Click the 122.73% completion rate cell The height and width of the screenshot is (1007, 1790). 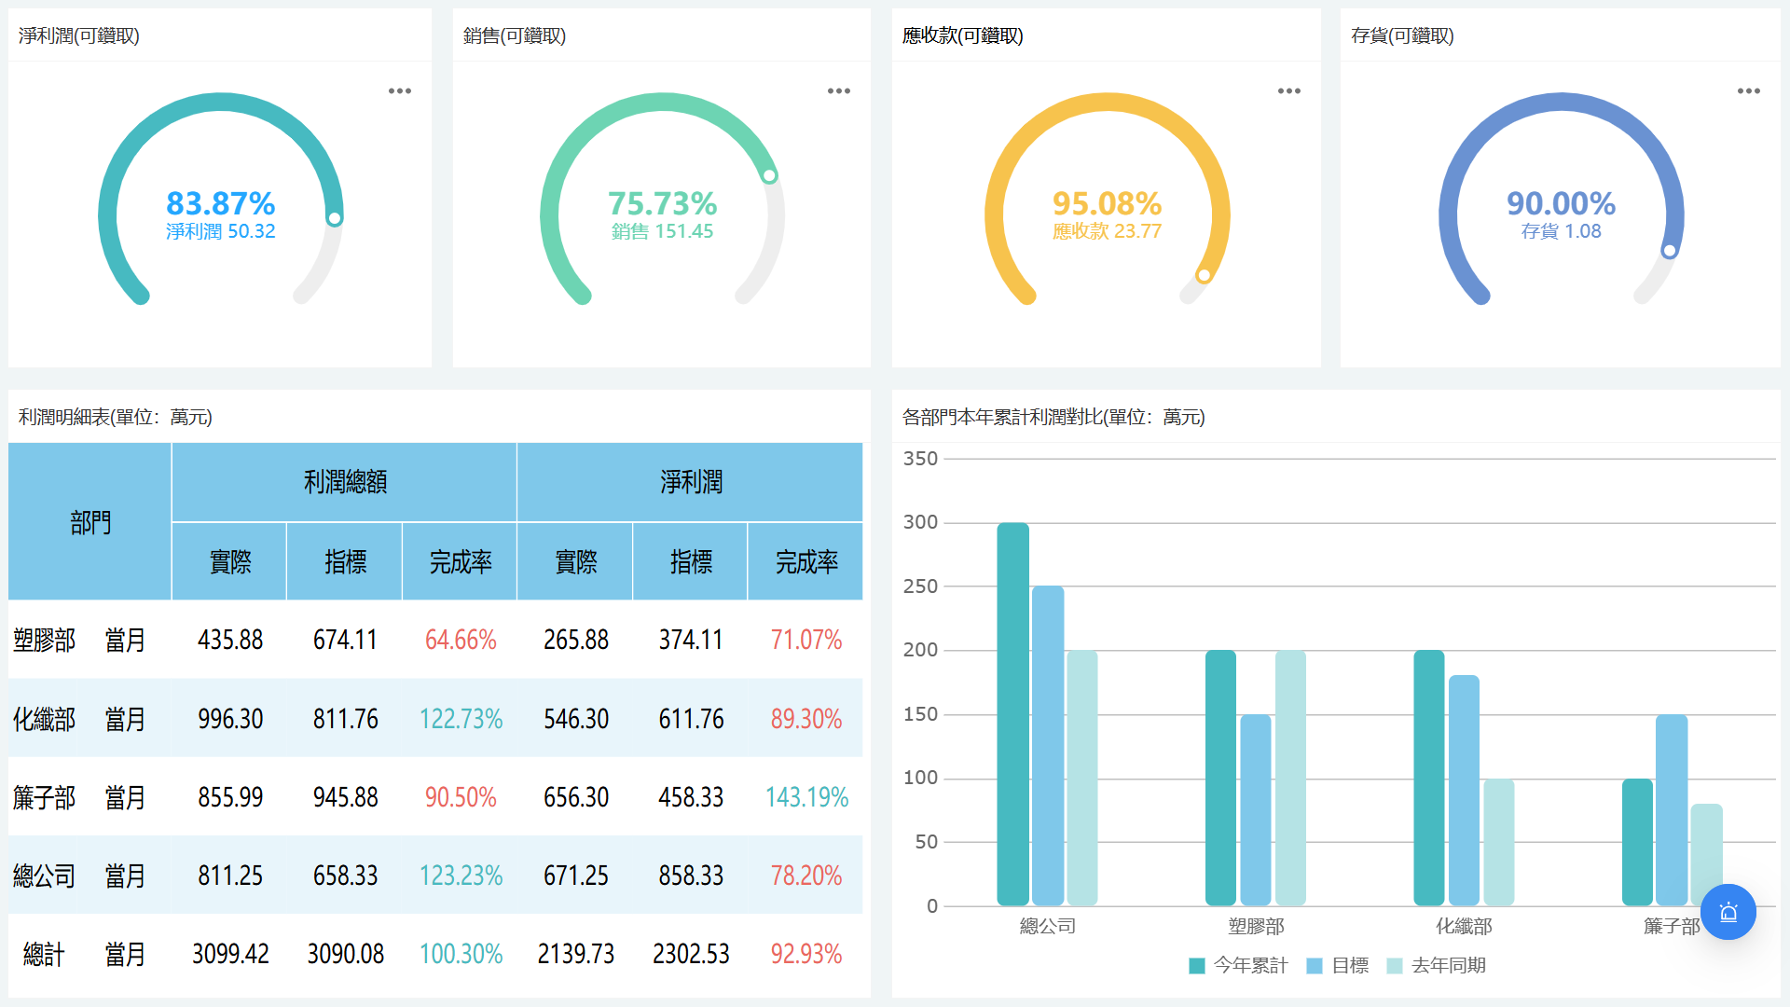pos(461,719)
